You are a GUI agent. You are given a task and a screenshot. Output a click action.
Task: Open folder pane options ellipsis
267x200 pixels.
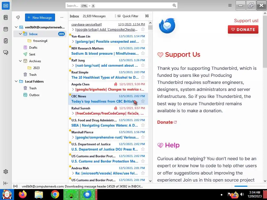tap(62, 17)
